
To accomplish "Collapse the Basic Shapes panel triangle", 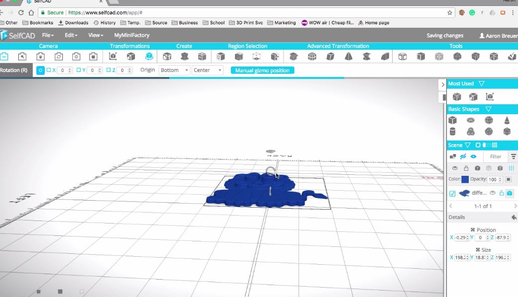I will click(488, 109).
